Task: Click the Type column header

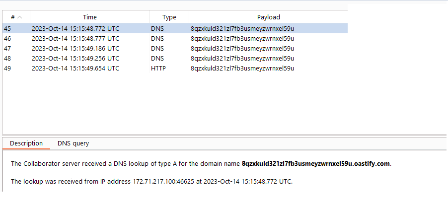Action: 169,17
